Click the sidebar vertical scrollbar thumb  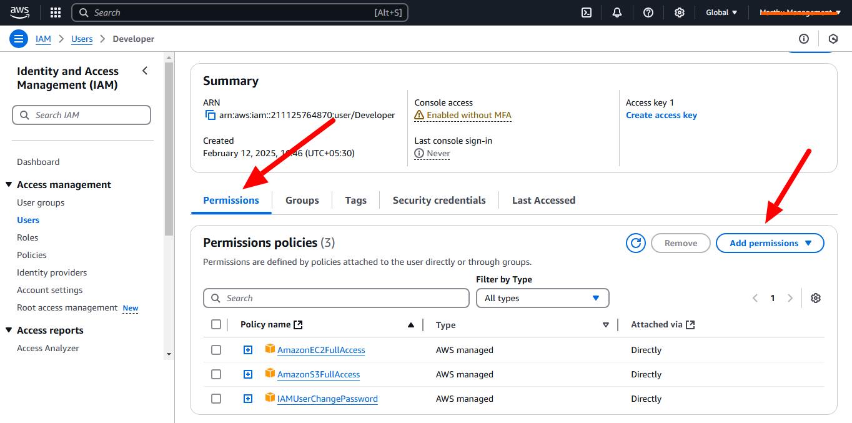[169, 148]
